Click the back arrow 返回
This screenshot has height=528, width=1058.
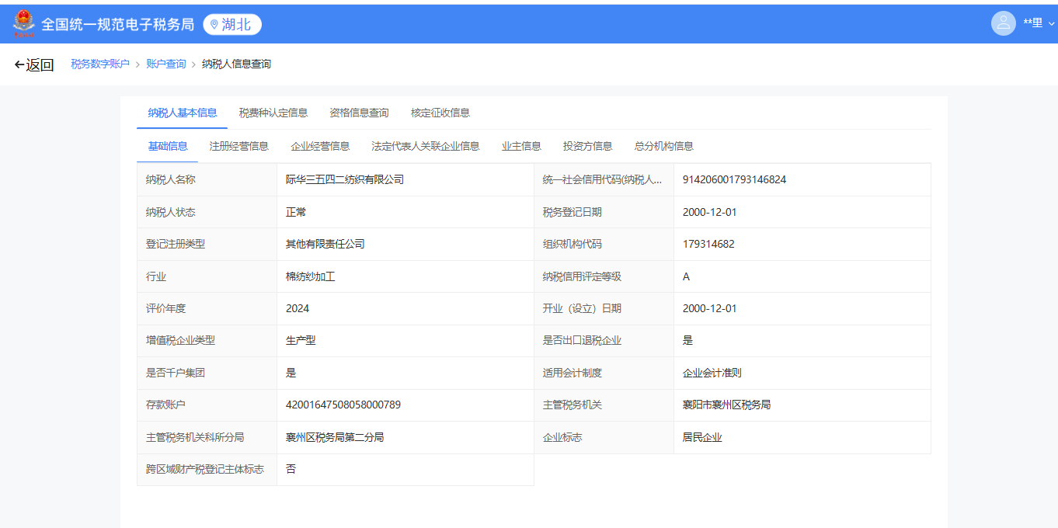point(34,65)
